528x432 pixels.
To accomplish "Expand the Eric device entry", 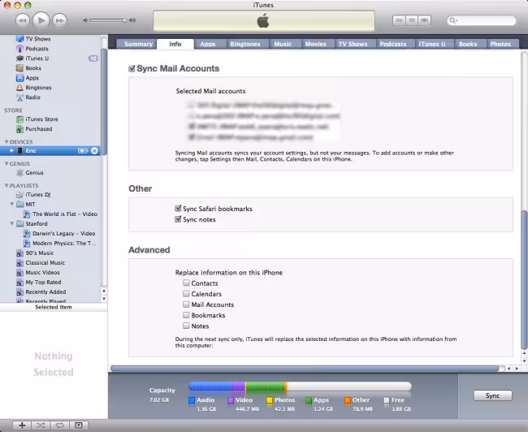I will 12,150.
